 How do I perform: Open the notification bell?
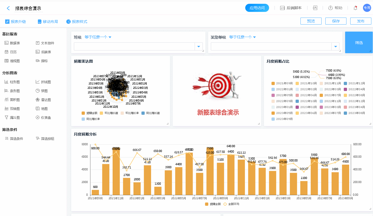pyautogui.click(x=355, y=8)
